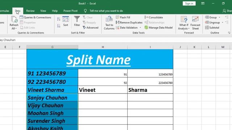Open the Power Pivot tab
232x130 pixels.
[x=70, y=11]
